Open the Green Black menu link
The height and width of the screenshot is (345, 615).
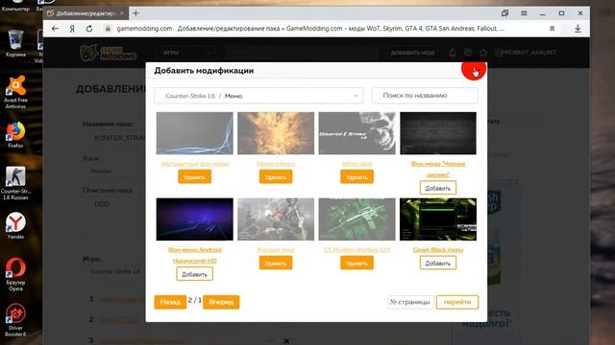pyautogui.click(x=438, y=249)
